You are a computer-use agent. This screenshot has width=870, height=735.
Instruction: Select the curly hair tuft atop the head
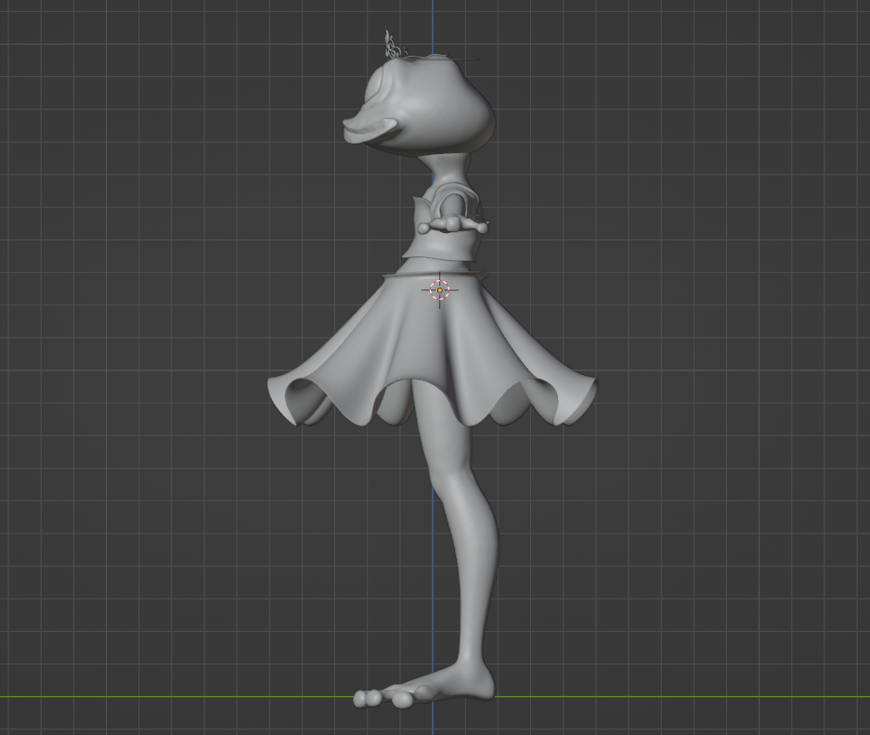[x=393, y=45]
